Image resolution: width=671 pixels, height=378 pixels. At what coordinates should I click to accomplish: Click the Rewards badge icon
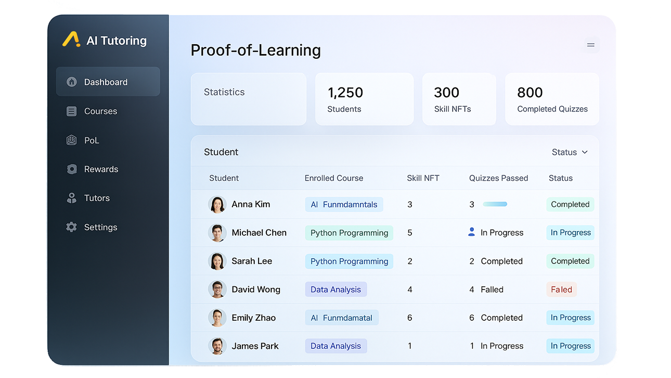[x=72, y=169]
